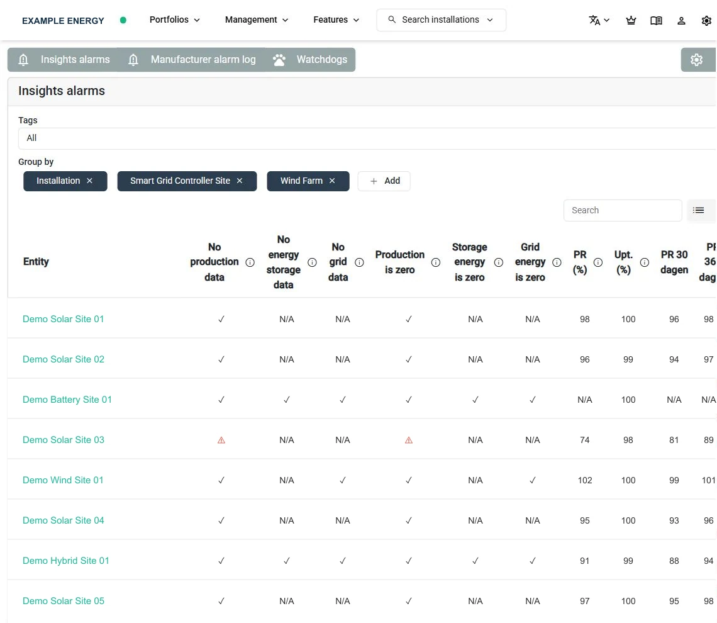Show info for Grid energy is zero
This screenshot has height=623, width=717.
(x=557, y=262)
